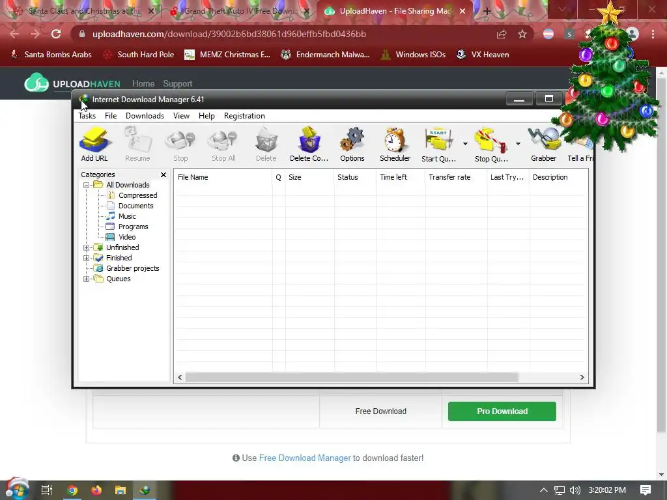Open Chrome from the taskbar
The image size is (667, 500).
[x=72, y=490]
